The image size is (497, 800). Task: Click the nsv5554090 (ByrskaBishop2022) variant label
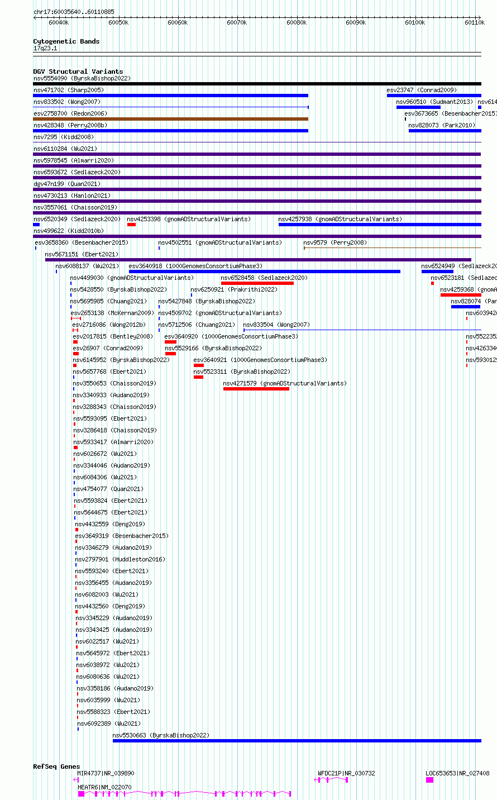pos(82,78)
